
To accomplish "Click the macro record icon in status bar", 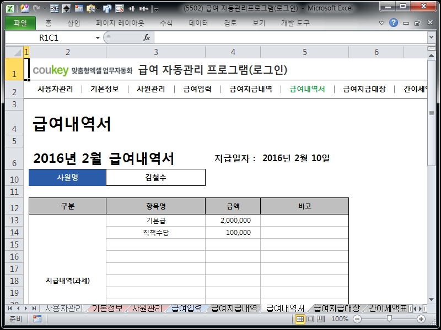I will [x=37, y=319].
